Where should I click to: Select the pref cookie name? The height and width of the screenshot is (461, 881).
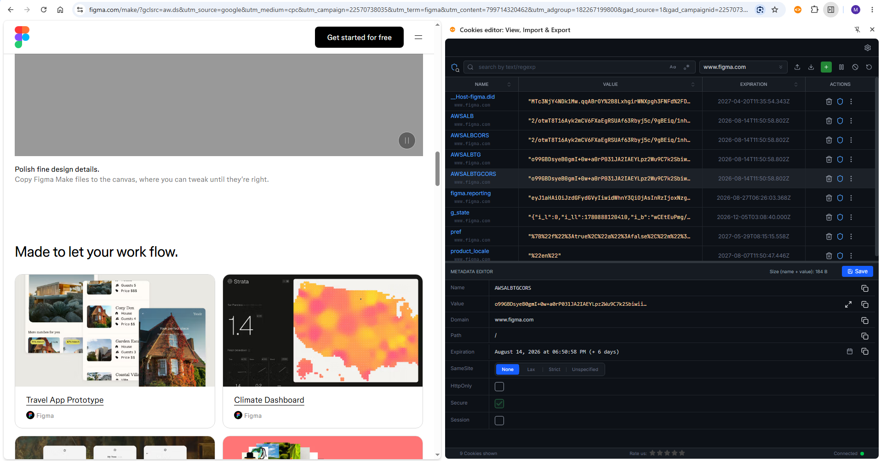coord(456,232)
